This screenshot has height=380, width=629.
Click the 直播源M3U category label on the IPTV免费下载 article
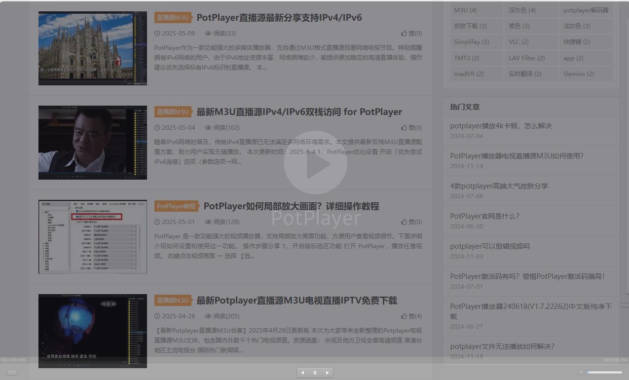[173, 301]
